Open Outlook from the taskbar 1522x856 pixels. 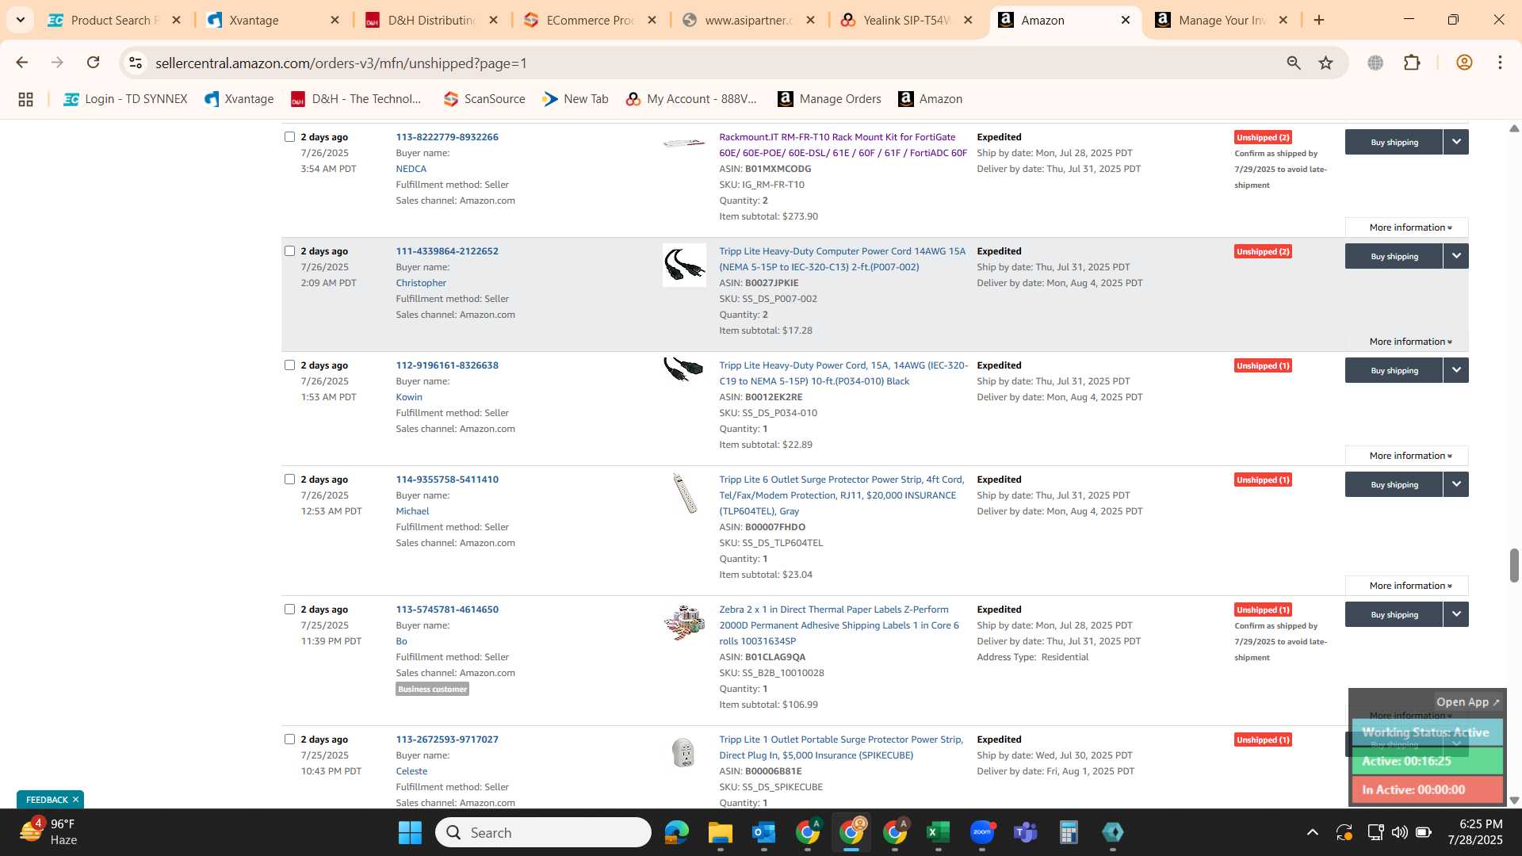point(763,832)
